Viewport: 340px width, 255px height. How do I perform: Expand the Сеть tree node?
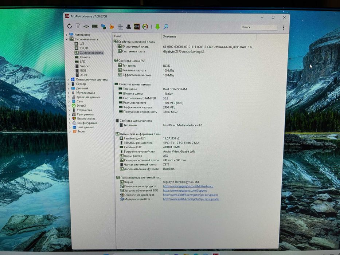(69, 101)
